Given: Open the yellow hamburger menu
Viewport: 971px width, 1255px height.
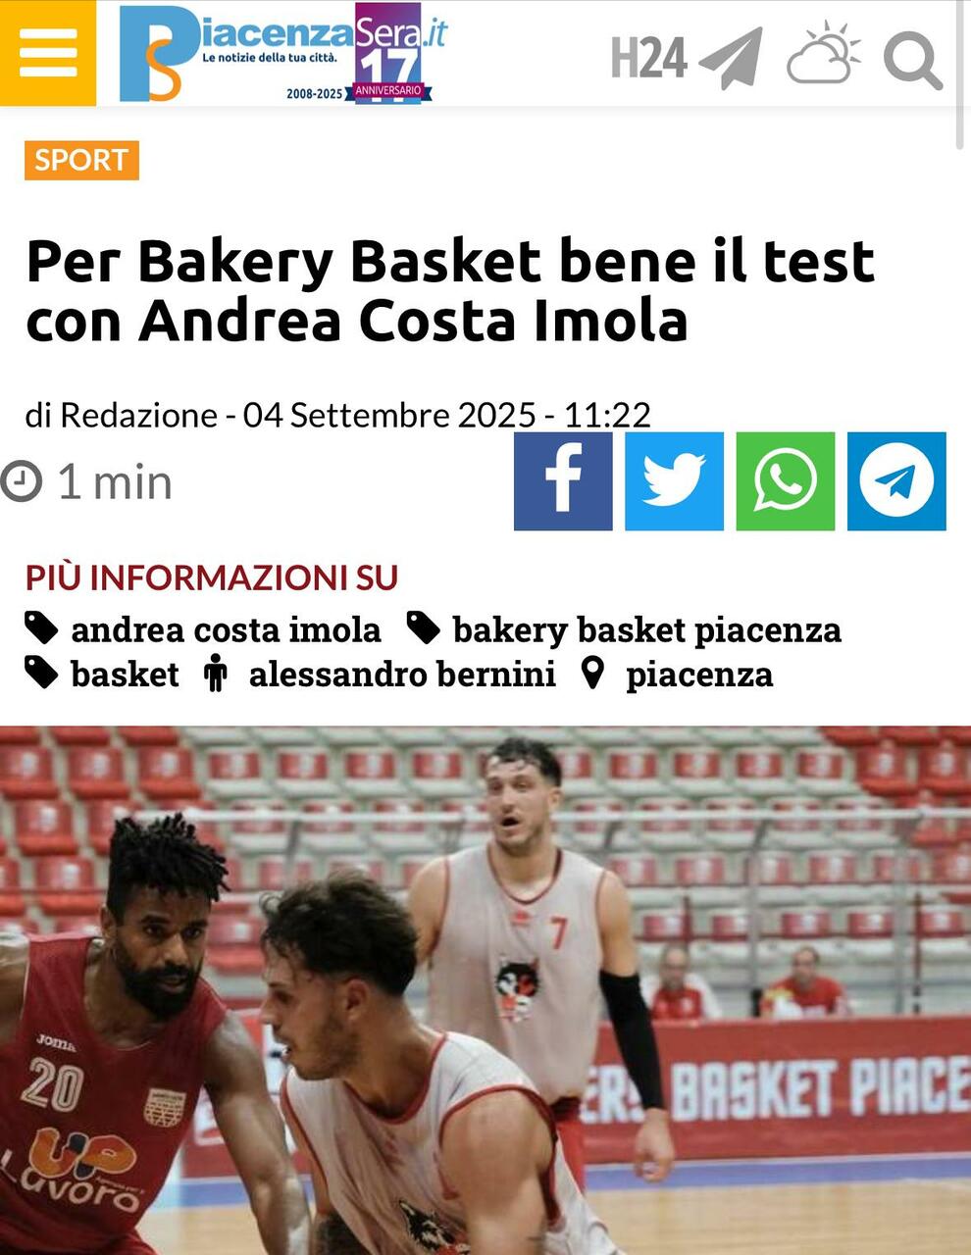Looking at the screenshot, I should pos(47,53).
